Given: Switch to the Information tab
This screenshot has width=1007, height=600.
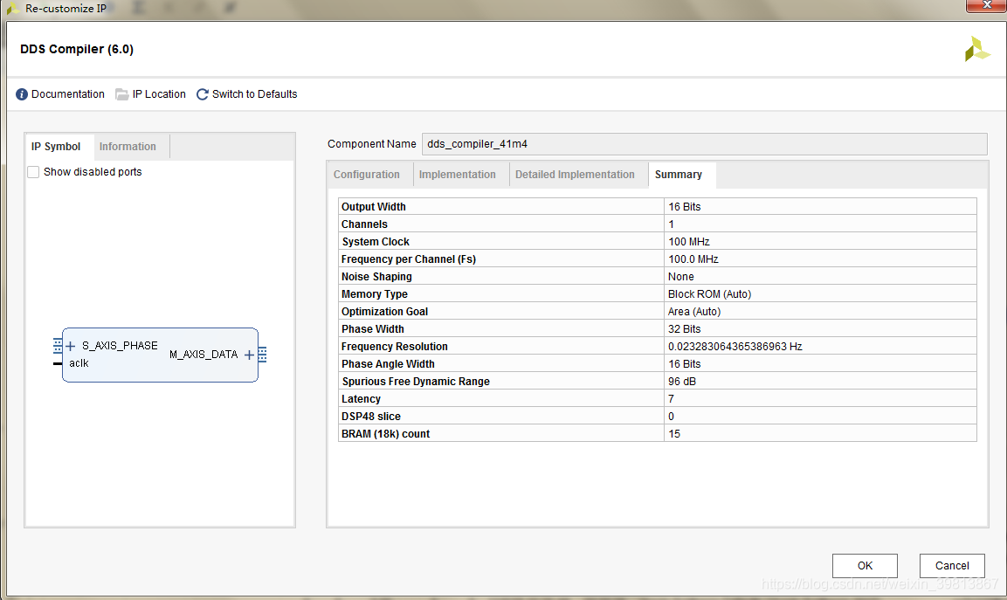Looking at the screenshot, I should pyautogui.click(x=128, y=147).
